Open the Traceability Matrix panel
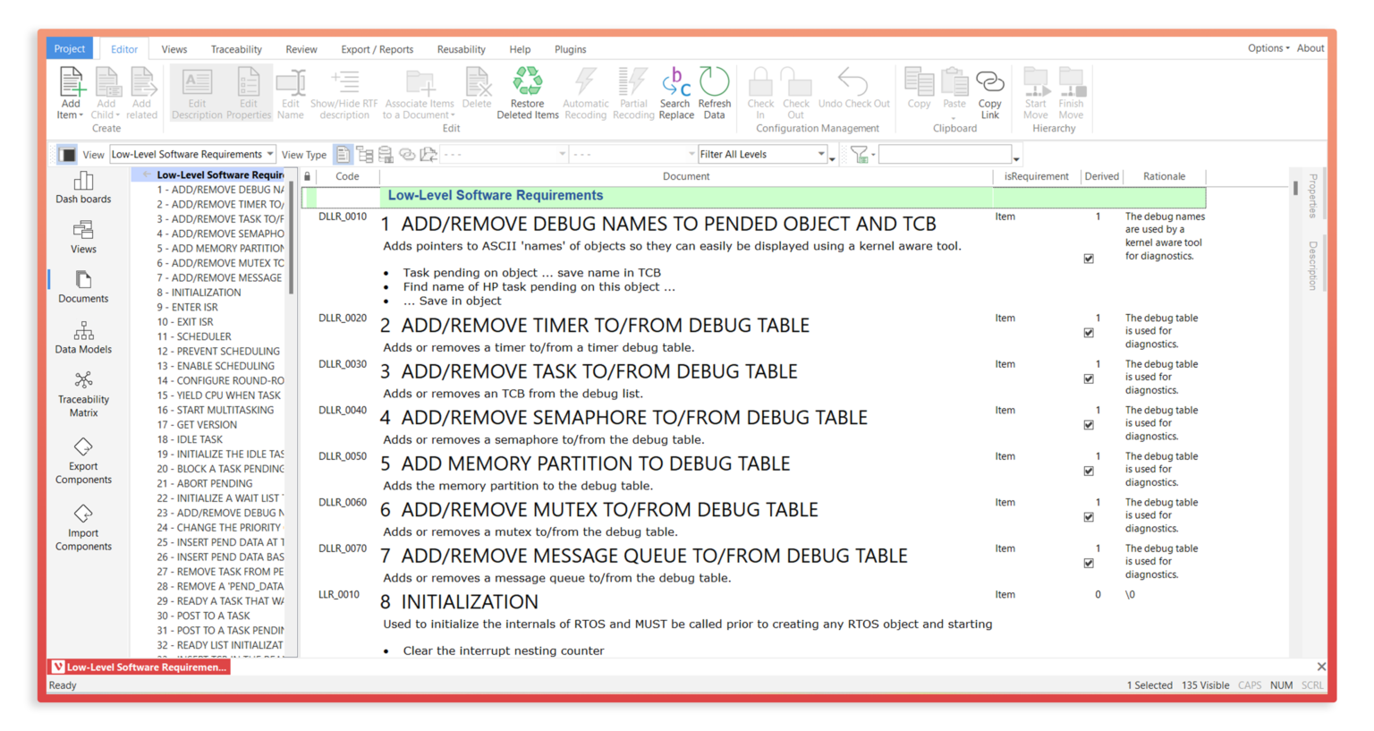 pos(83,394)
